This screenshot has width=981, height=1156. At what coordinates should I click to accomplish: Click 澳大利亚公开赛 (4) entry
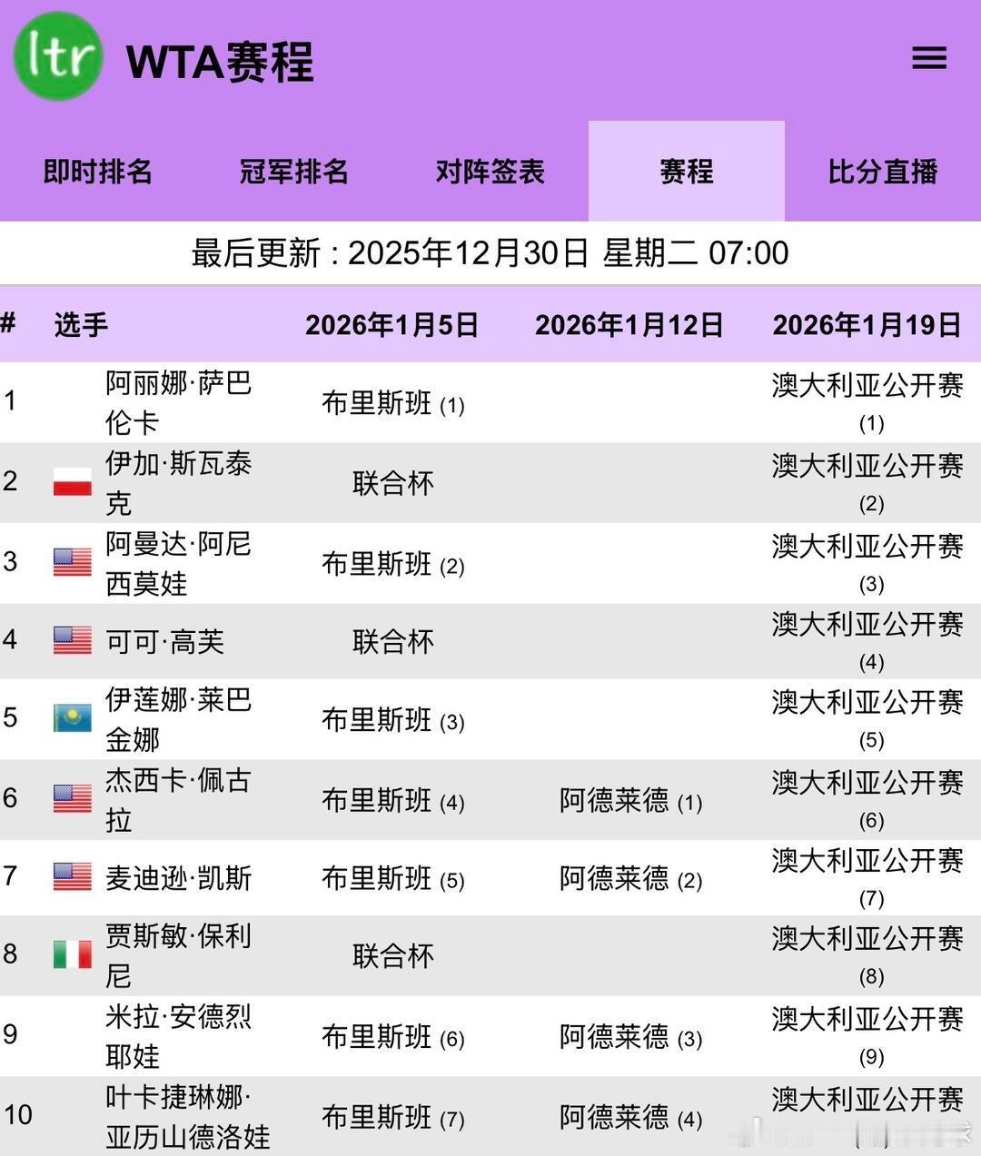868,641
